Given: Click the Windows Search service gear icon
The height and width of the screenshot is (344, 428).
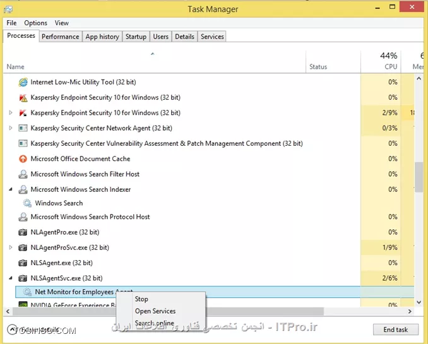Looking at the screenshot, I should 27,203.
